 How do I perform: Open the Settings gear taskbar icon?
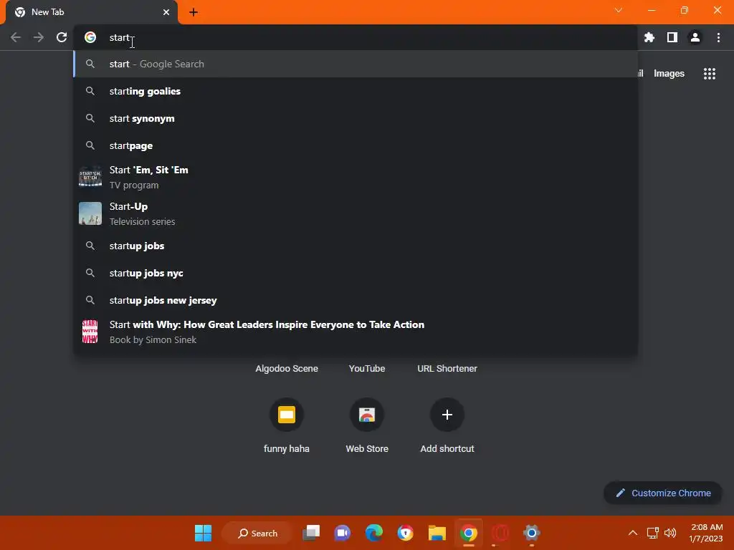click(531, 533)
